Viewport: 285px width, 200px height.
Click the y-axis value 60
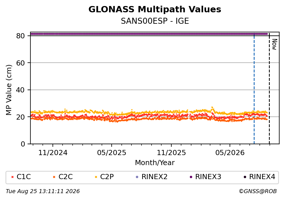(x=20, y=63)
